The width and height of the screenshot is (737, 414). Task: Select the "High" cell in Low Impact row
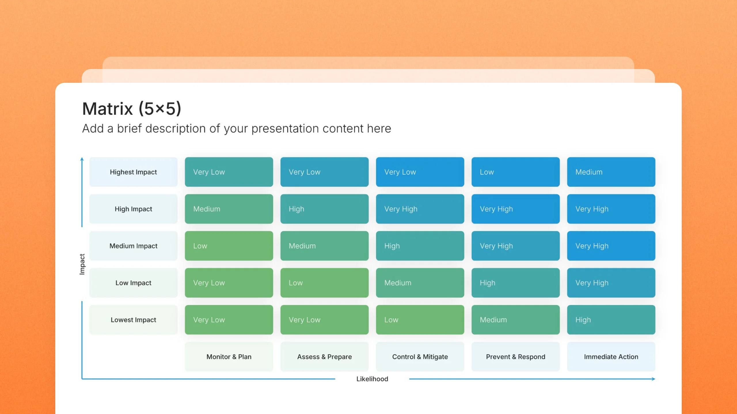516,283
